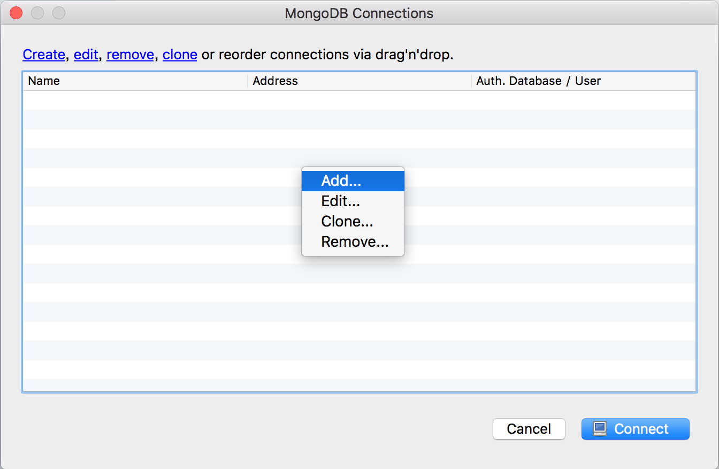719x469 pixels.
Task: Click the first empty row in connections list
Action: click(359, 100)
